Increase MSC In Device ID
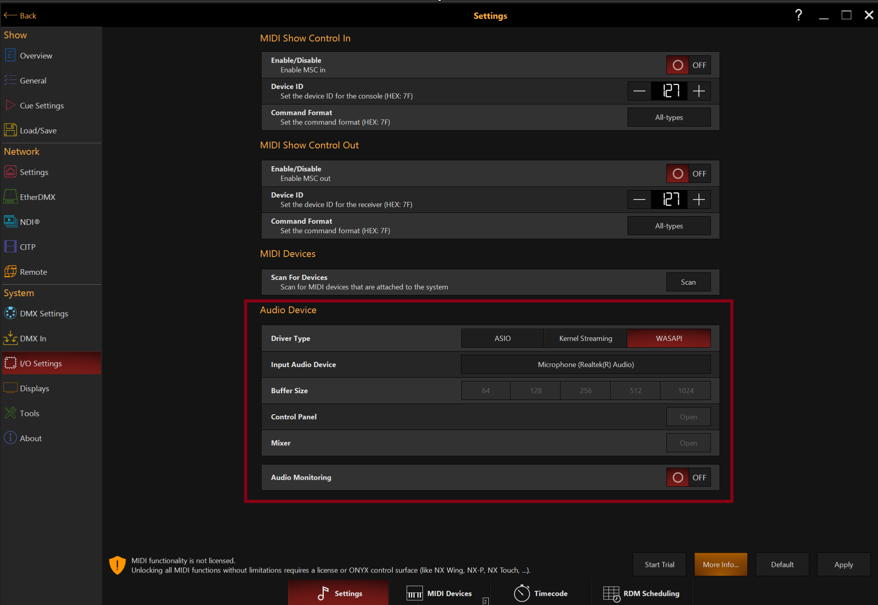878x605 pixels. pyautogui.click(x=699, y=91)
